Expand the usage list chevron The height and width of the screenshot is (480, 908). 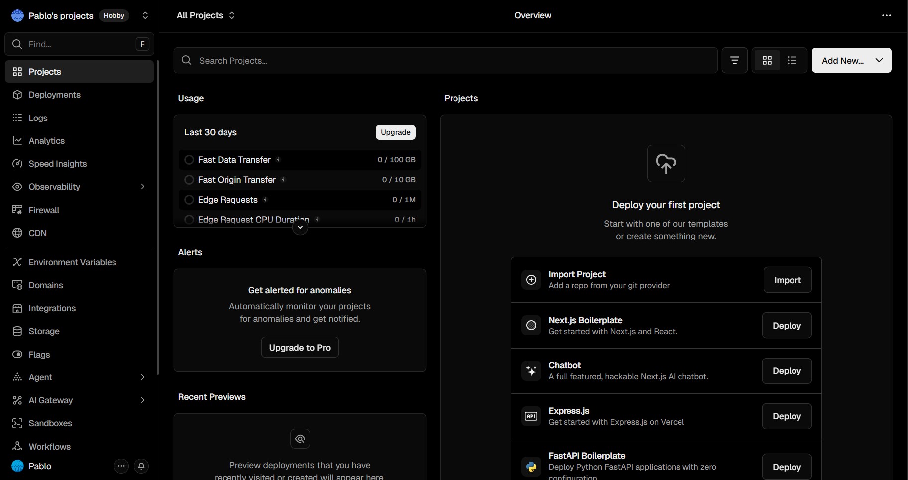300,227
